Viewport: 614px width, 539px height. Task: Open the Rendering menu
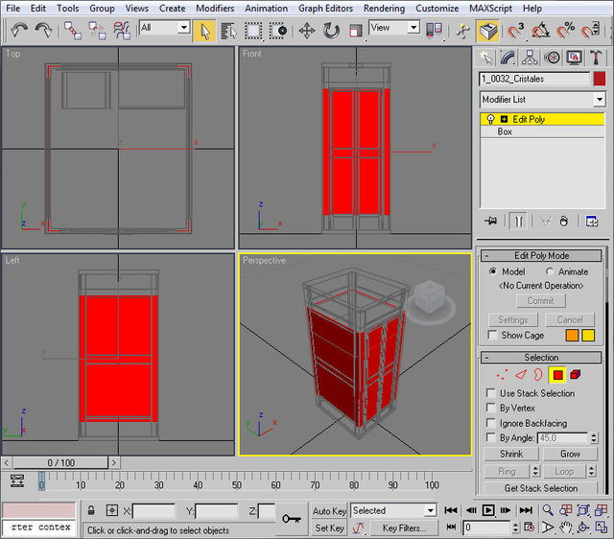click(x=384, y=8)
